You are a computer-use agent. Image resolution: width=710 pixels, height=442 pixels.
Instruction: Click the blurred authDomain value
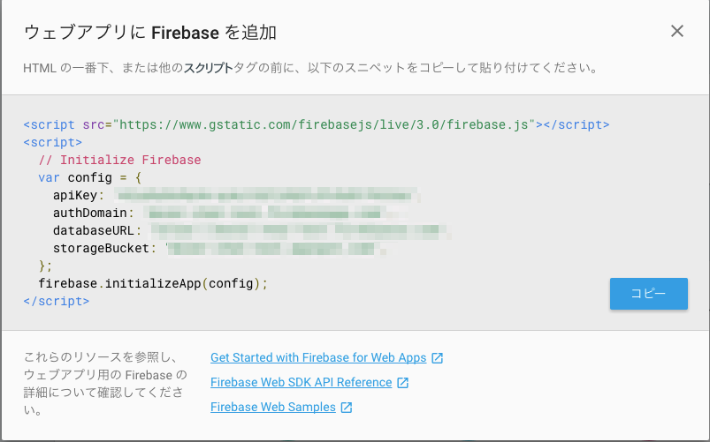pyautogui.click(x=276, y=213)
